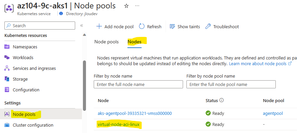This screenshot has height=133, width=297.
Task: Click the Cluster configuration icon
Action: pos(7,125)
